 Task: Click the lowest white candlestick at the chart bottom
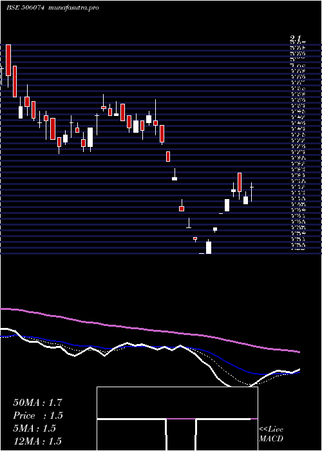click(x=209, y=247)
